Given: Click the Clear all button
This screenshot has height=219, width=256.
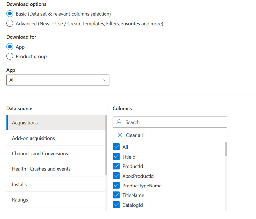Looking at the screenshot, I should coord(134,135).
